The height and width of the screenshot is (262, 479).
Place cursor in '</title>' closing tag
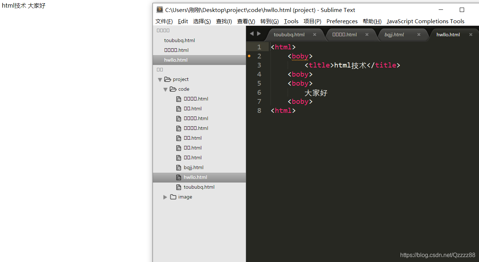point(383,65)
